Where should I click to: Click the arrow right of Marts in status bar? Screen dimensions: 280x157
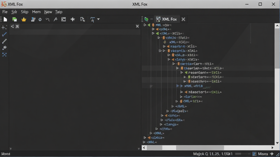coord(272,154)
